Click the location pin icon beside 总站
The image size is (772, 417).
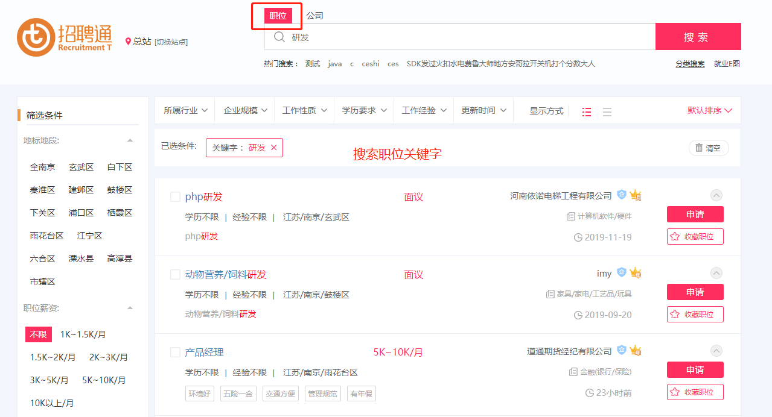(128, 42)
